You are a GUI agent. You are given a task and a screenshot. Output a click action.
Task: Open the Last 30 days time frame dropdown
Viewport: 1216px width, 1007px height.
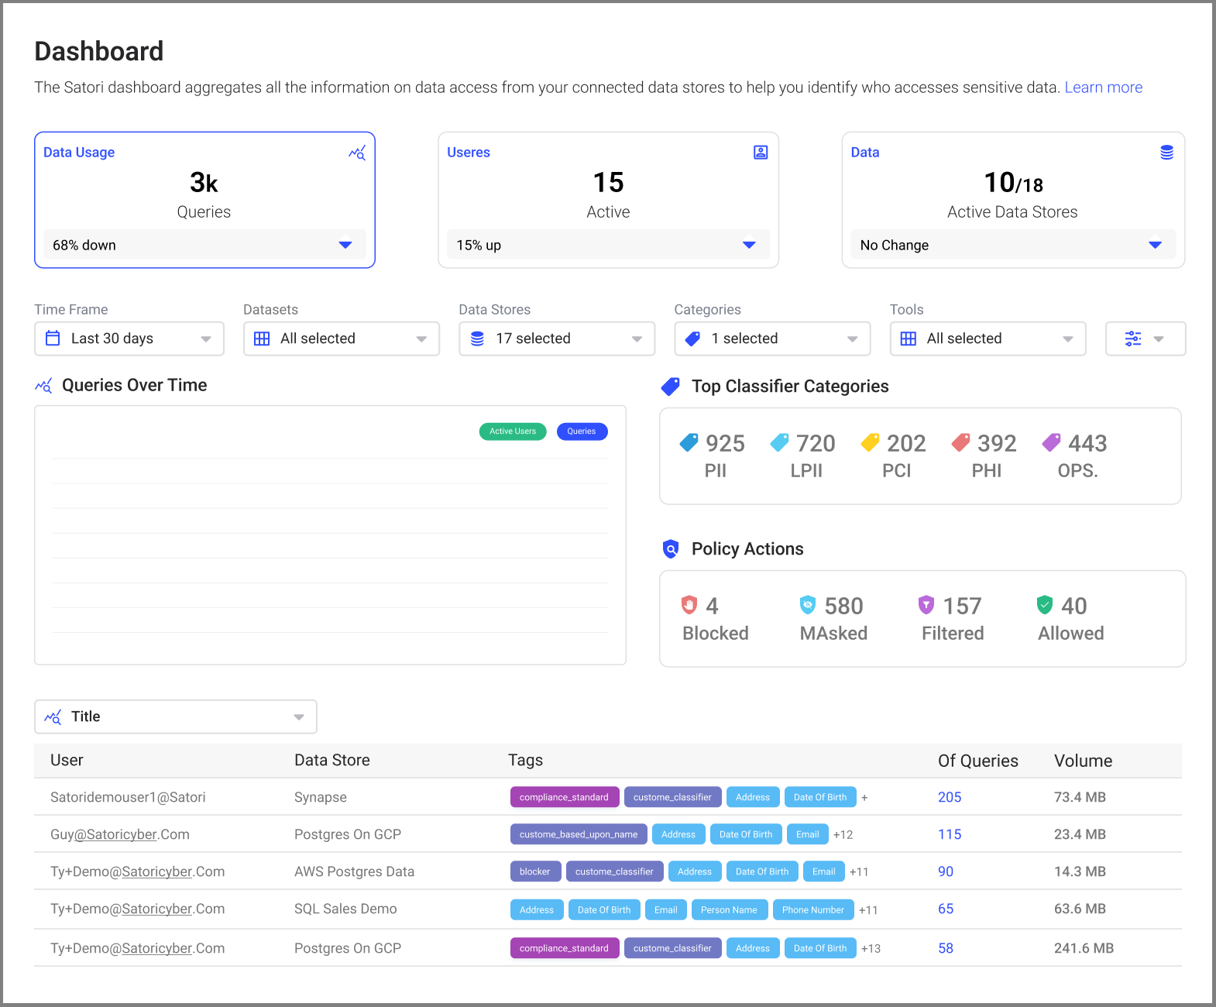tap(129, 339)
